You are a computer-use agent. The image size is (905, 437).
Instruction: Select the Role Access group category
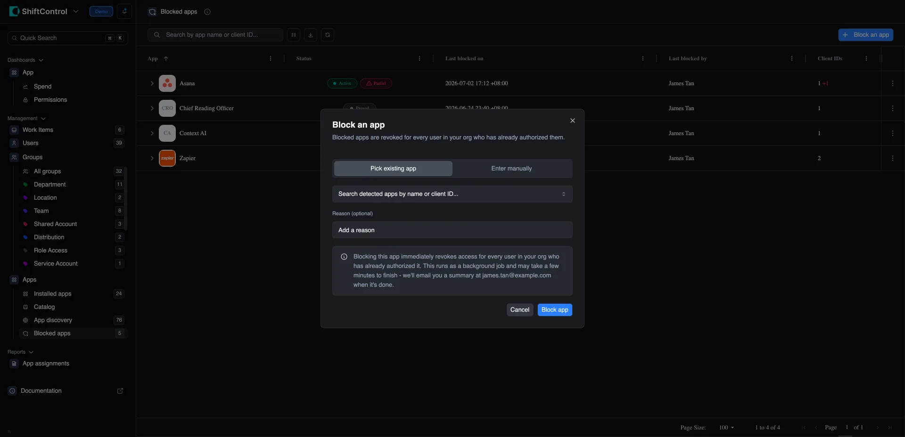(x=50, y=251)
